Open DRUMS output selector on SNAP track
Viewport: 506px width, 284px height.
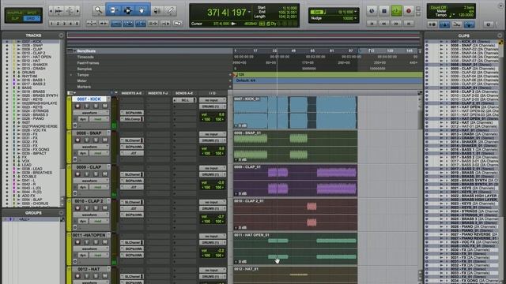pos(213,140)
